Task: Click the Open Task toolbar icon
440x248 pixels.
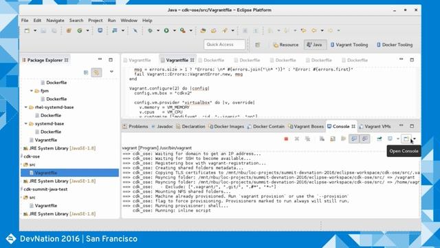Action: (x=214, y=30)
